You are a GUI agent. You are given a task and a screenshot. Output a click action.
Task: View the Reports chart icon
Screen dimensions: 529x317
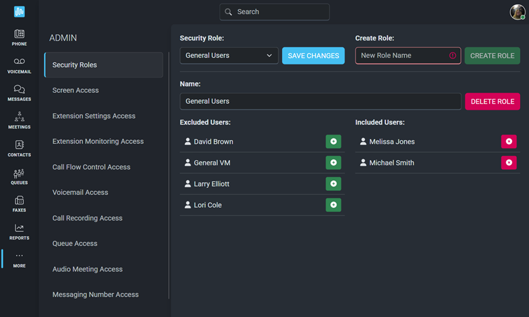19,228
